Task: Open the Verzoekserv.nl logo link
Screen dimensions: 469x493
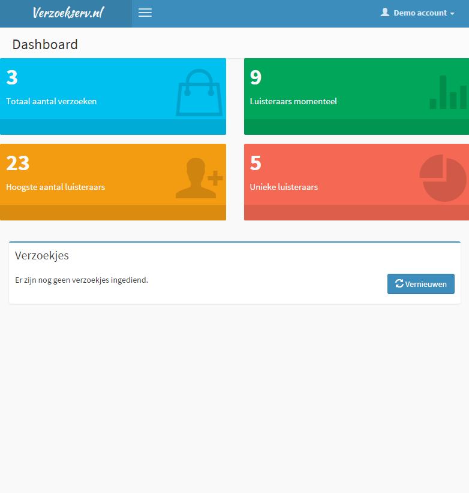Action: (x=68, y=13)
